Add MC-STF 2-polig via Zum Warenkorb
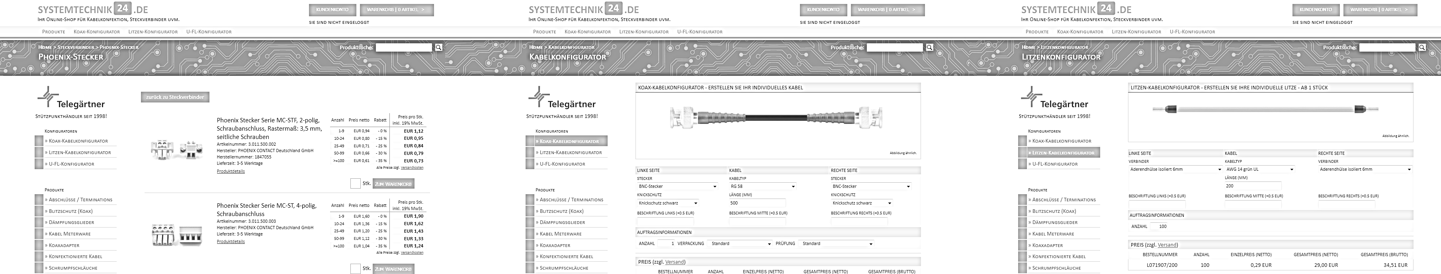 point(393,183)
